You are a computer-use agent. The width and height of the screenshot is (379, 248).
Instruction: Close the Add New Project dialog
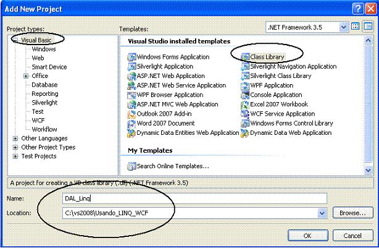371,9
